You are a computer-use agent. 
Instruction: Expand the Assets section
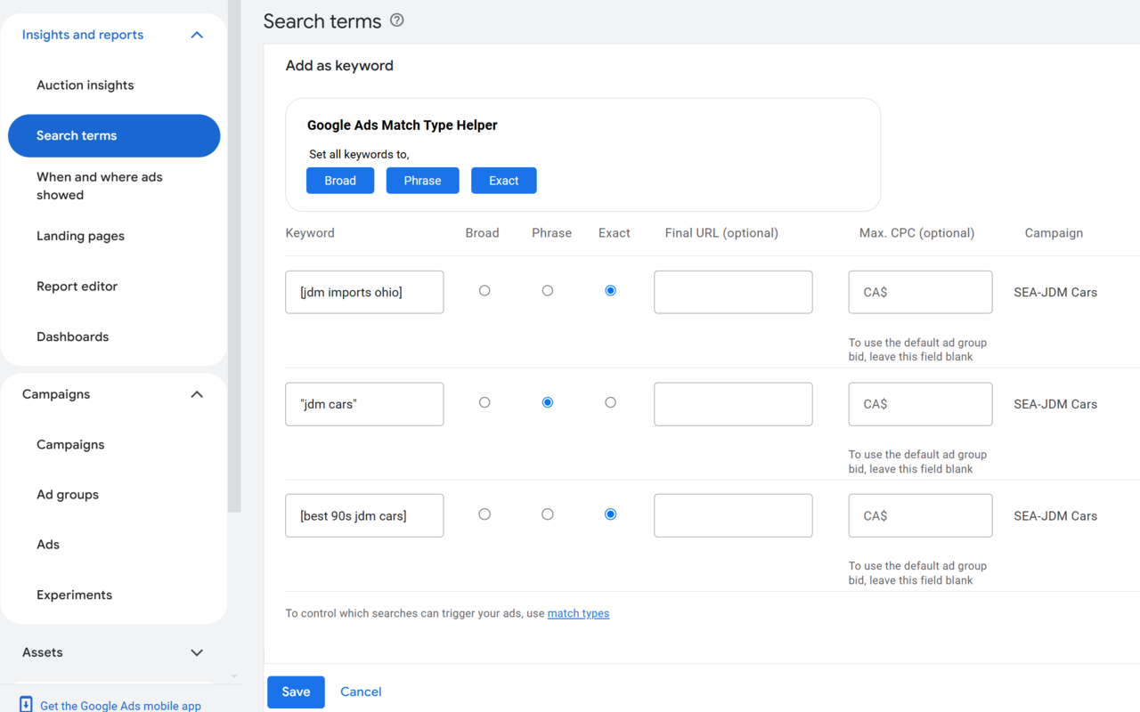[x=196, y=652]
